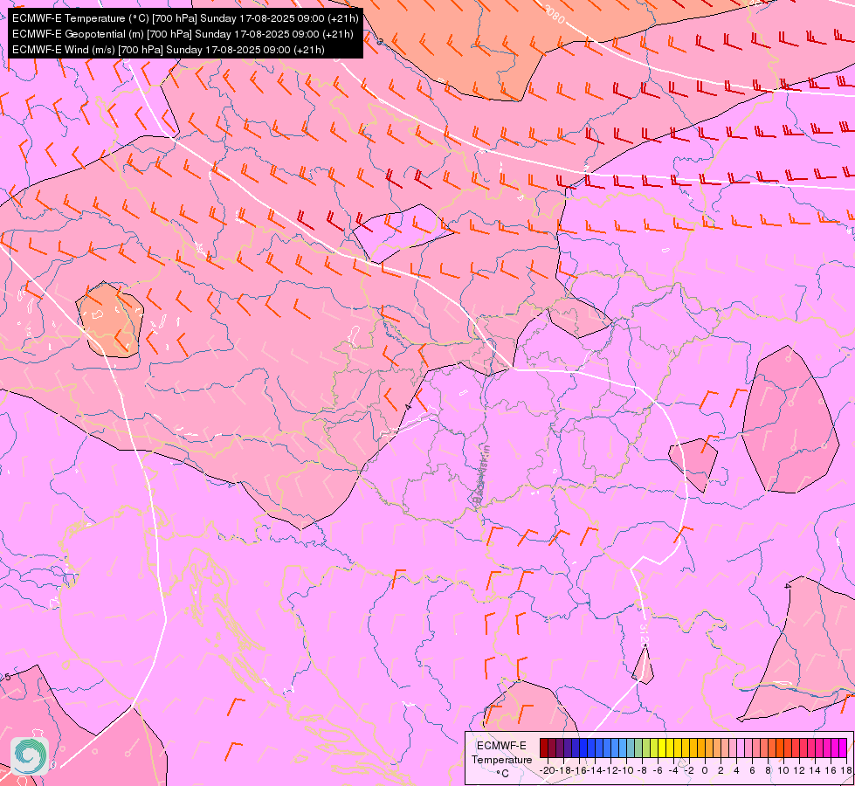Click the '0' legend tick label
Viewport: 855px width, 786px height.
click(705, 770)
